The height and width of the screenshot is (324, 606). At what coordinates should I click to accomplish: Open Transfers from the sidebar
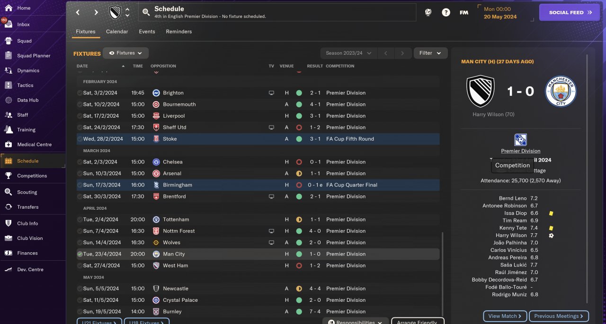[x=9, y=207]
